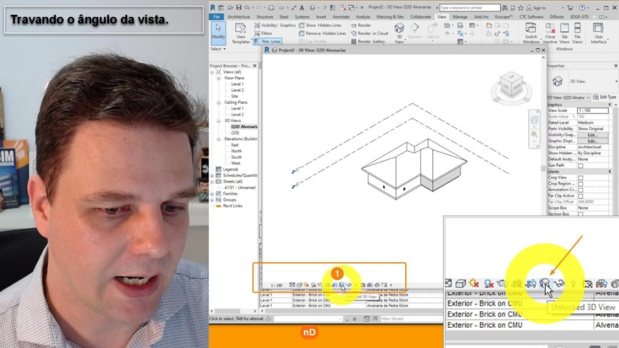This screenshot has width=619, height=348.
Task: Click the Unlocked 3D View icon in the view control bar
Action: click(x=342, y=285)
